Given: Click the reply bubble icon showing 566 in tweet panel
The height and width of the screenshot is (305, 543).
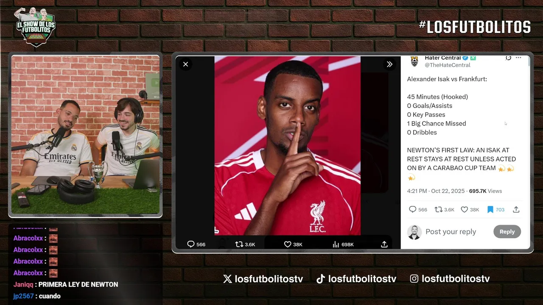Looking at the screenshot, I should point(412,209).
